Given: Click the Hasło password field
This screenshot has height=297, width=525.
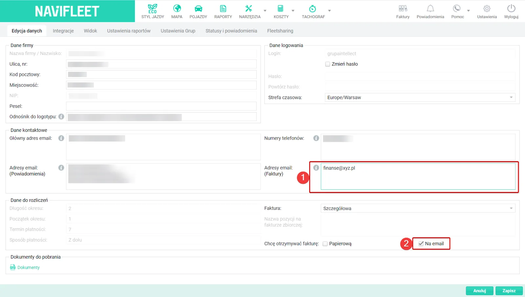Looking at the screenshot, I should pos(420,77).
